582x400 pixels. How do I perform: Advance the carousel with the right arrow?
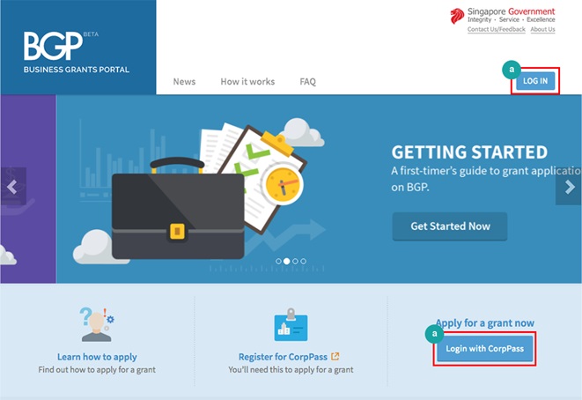(569, 187)
